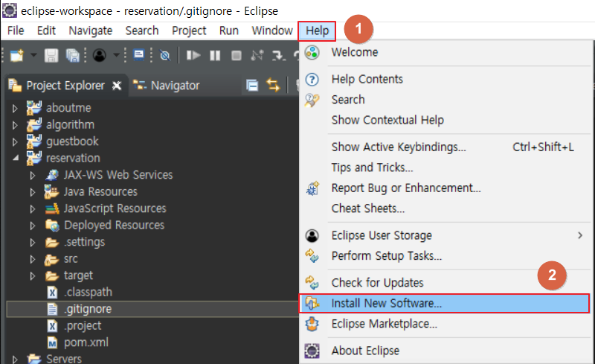The height and width of the screenshot is (364, 595).
Task: Expand JavaScript Resources node
Action: click(33, 208)
